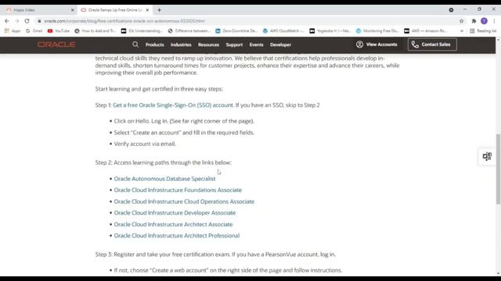Open the 'Difference between' bookmark
The width and height of the screenshot is (501, 281).
pyautogui.click(x=189, y=31)
